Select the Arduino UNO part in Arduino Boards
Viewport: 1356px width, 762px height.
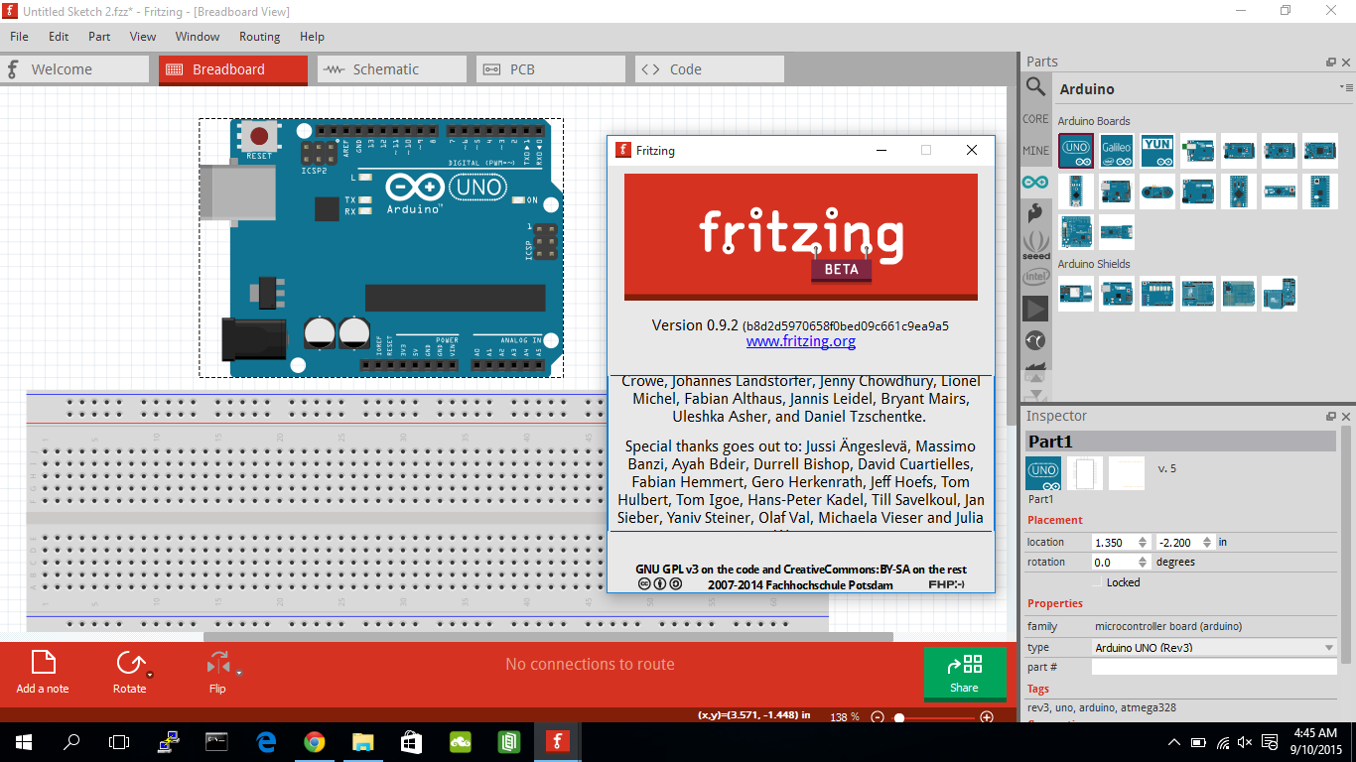point(1076,151)
